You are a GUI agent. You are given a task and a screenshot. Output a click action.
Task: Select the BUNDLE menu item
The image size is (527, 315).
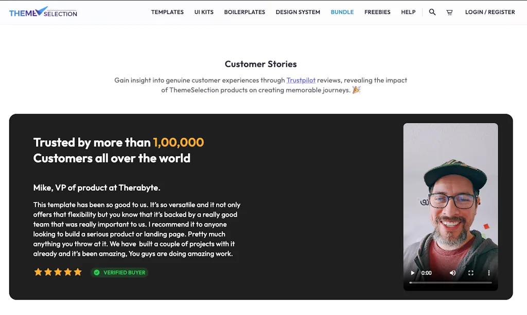coord(342,12)
